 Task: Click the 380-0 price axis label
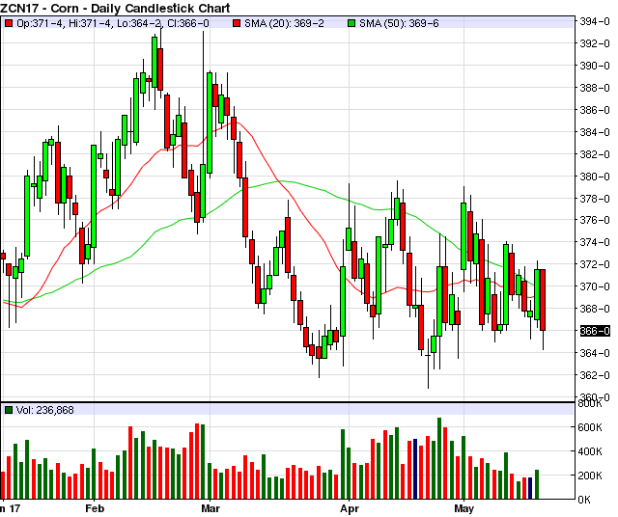click(595, 176)
